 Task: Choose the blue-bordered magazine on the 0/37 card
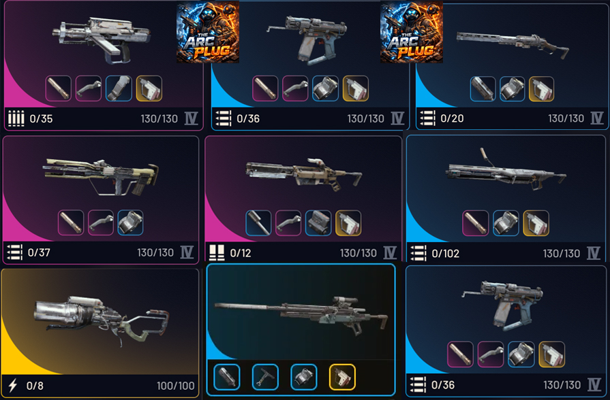pos(130,222)
